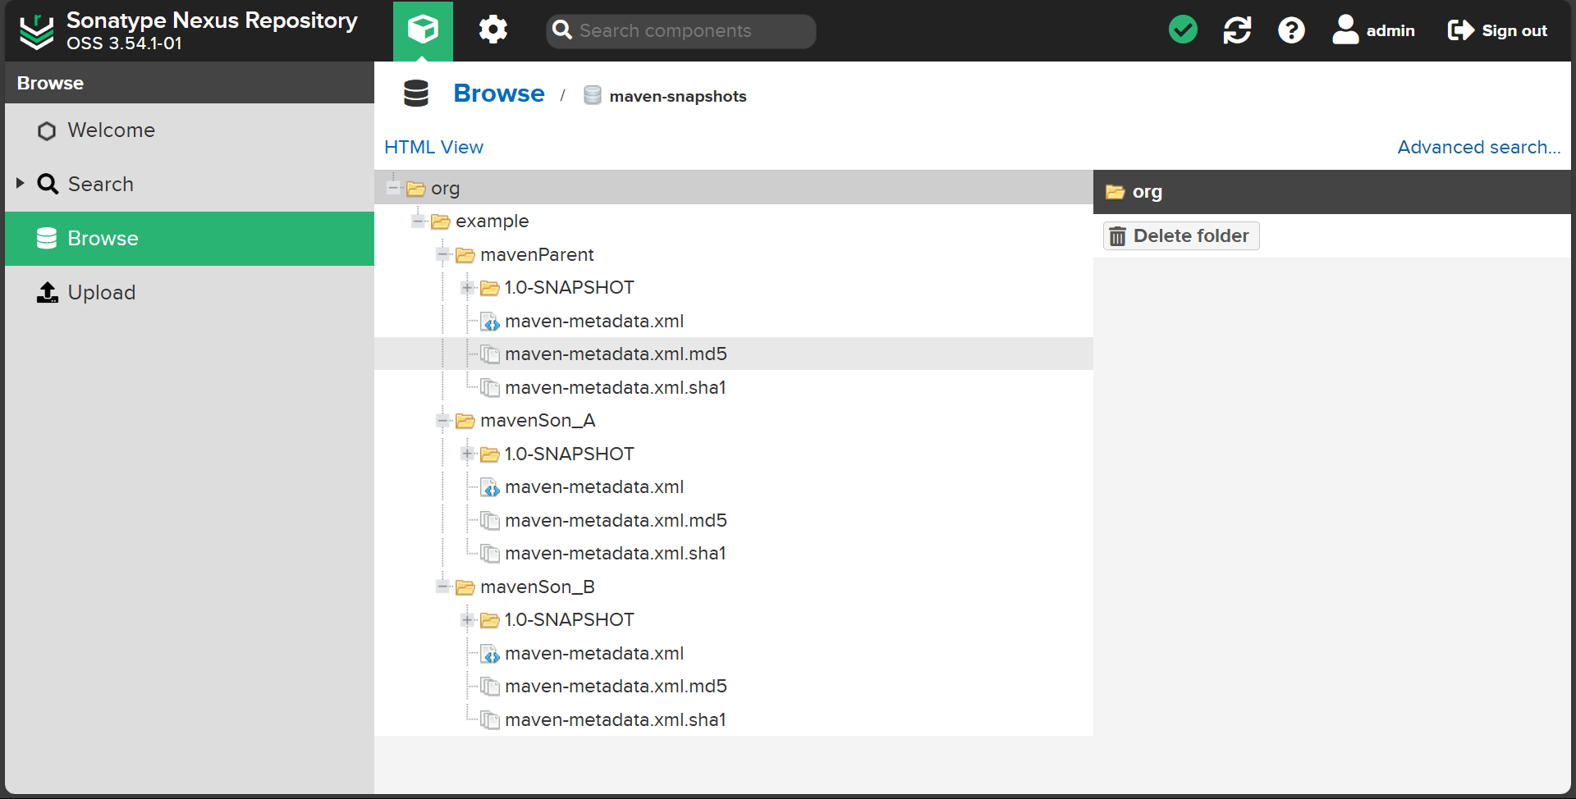The height and width of the screenshot is (799, 1576).
Task: Collapse the org folder node
Action: (394, 189)
